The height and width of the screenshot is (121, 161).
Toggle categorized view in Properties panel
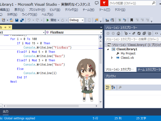coord(108,87)
